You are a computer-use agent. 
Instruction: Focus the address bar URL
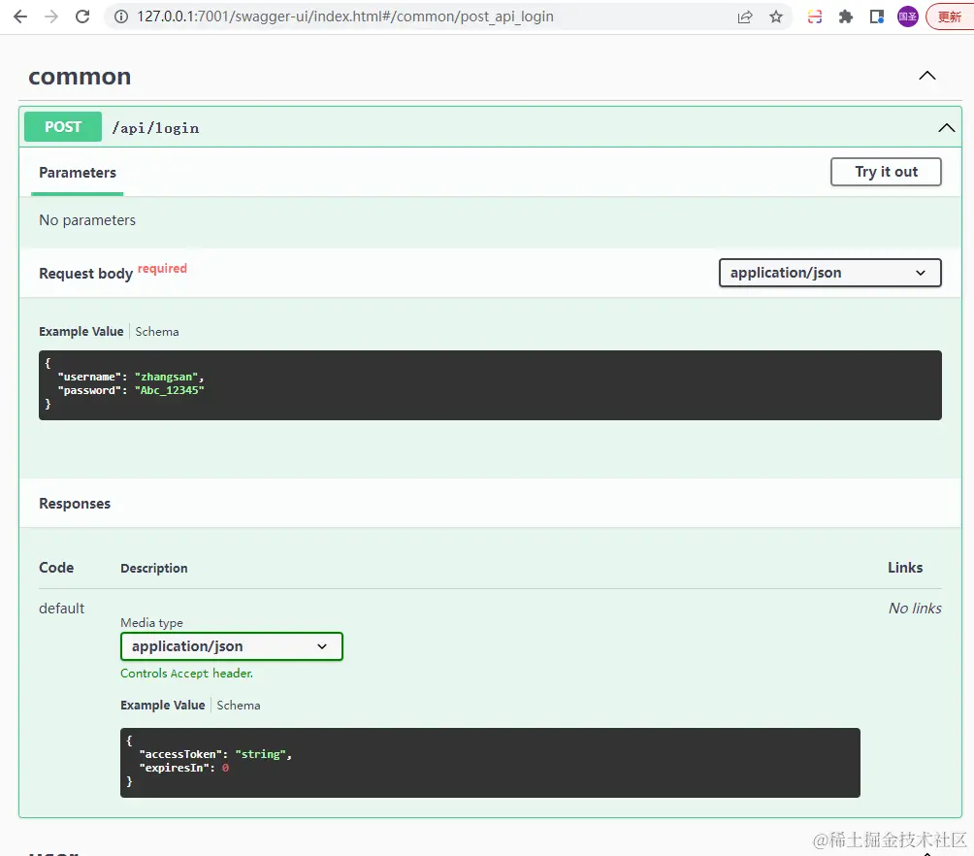point(344,16)
